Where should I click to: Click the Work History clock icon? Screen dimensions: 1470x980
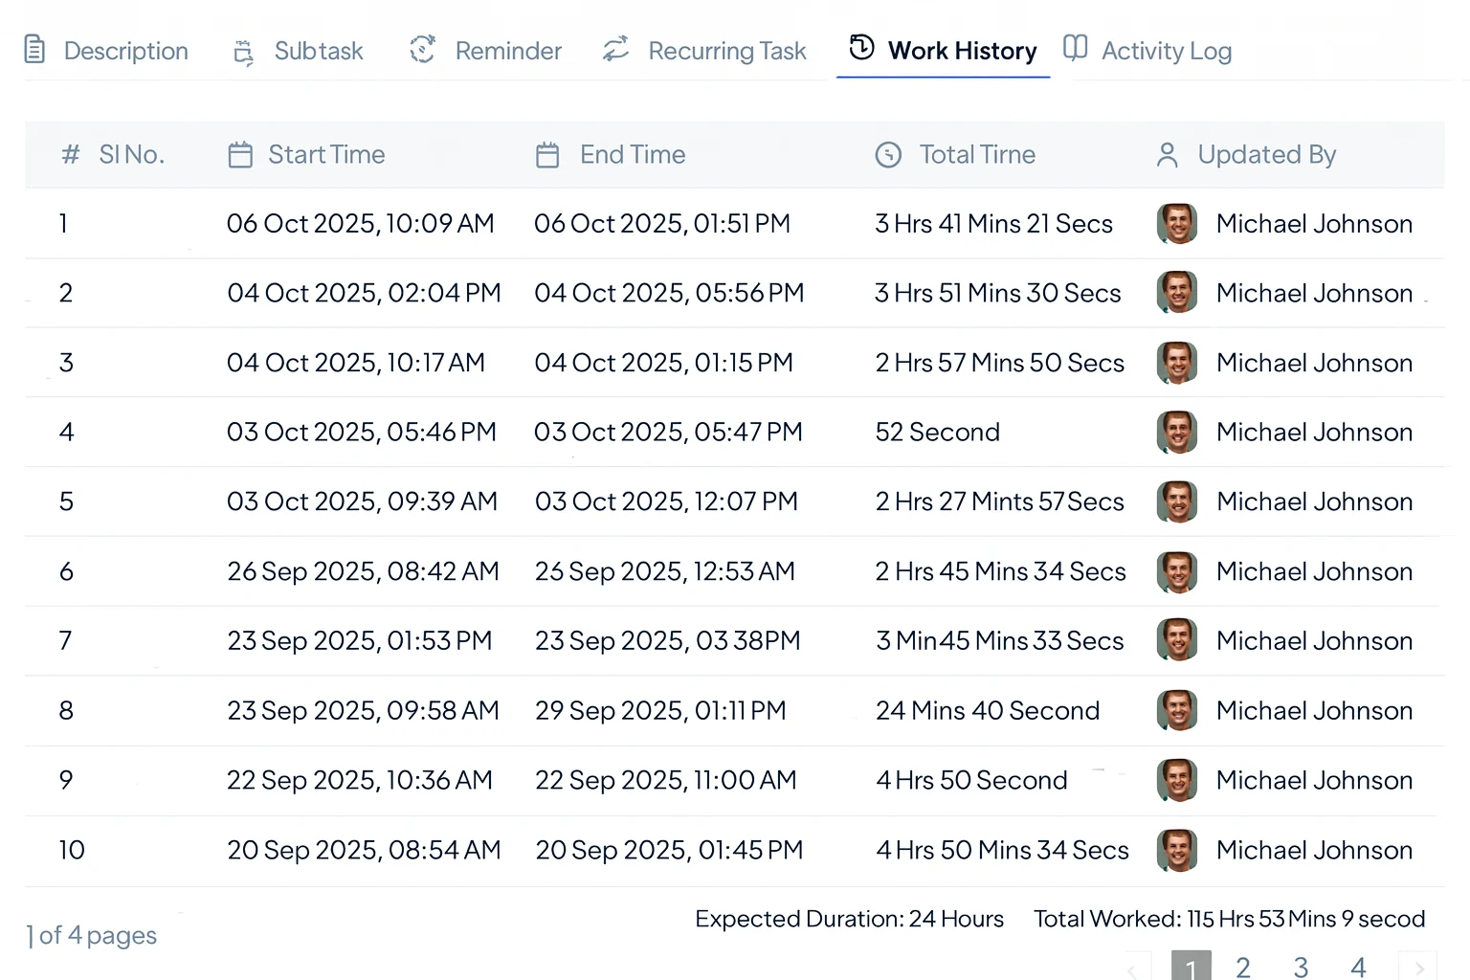861,47
